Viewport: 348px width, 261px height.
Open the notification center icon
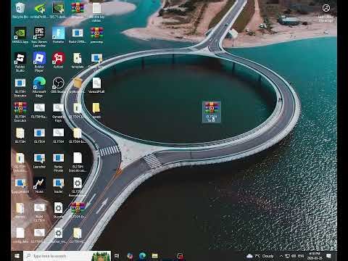pyautogui.click(x=328, y=256)
